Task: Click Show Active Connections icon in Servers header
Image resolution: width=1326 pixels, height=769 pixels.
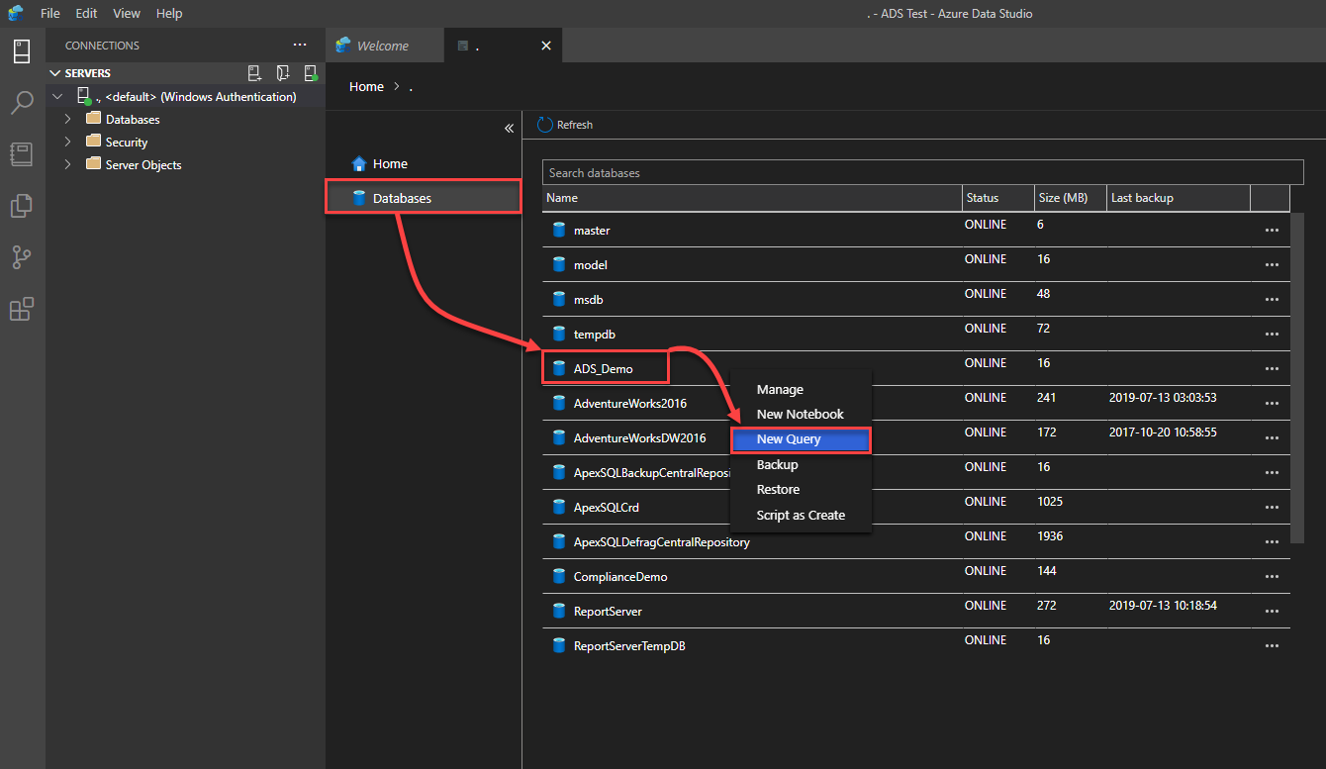Action: coord(311,73)
